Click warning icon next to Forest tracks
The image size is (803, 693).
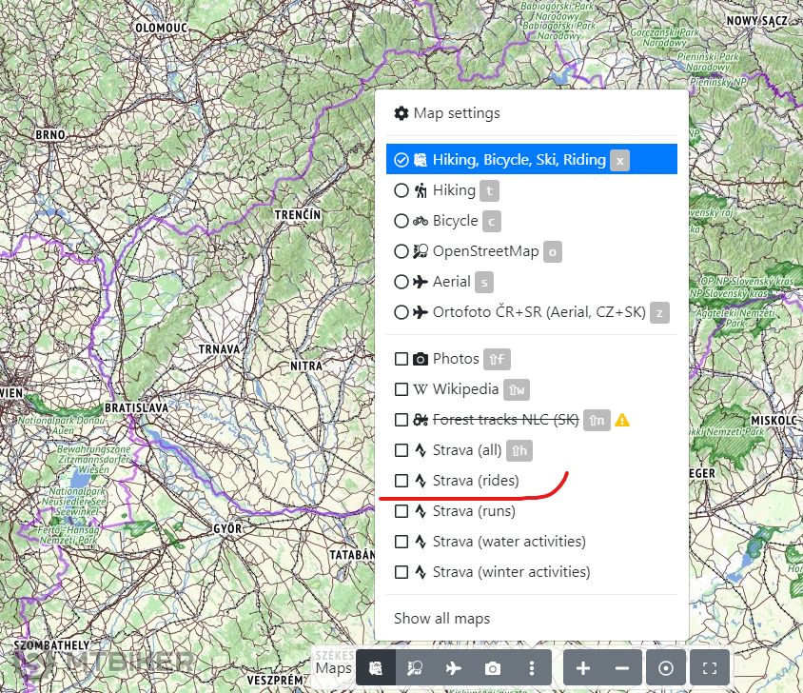[x=622, y=420]
